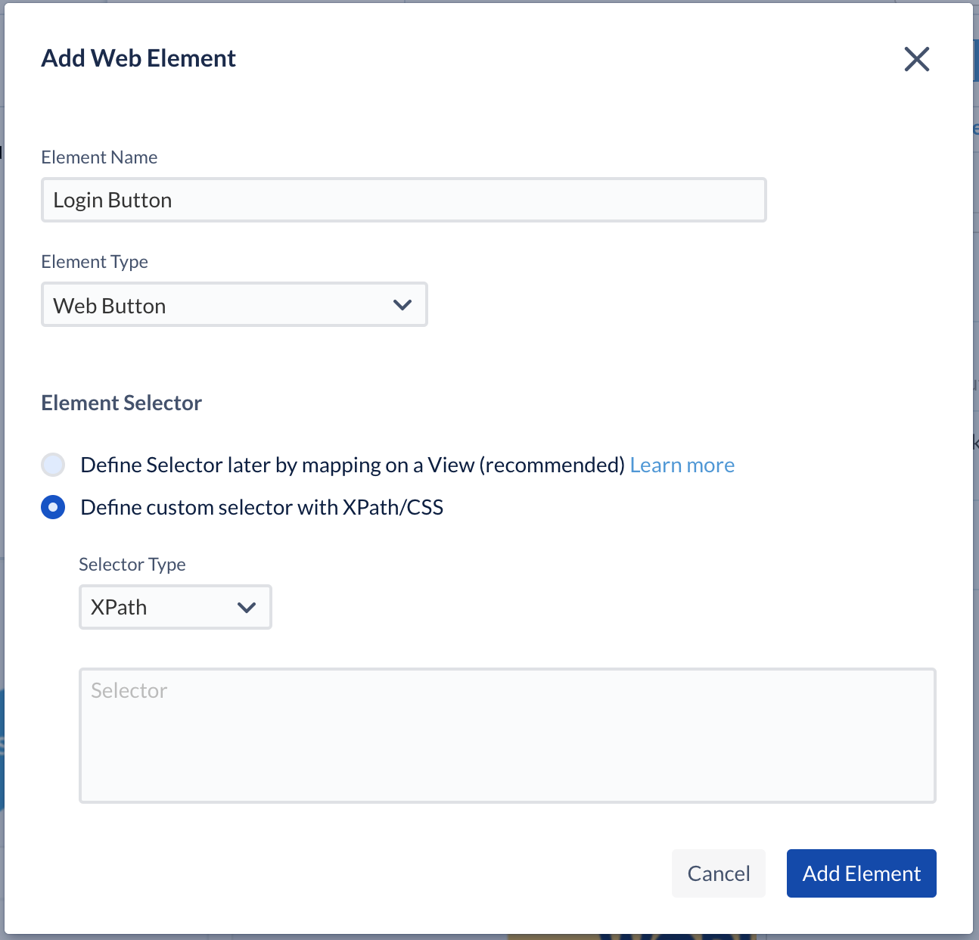Select the Define Selector later radio button

tap(53, 465)
